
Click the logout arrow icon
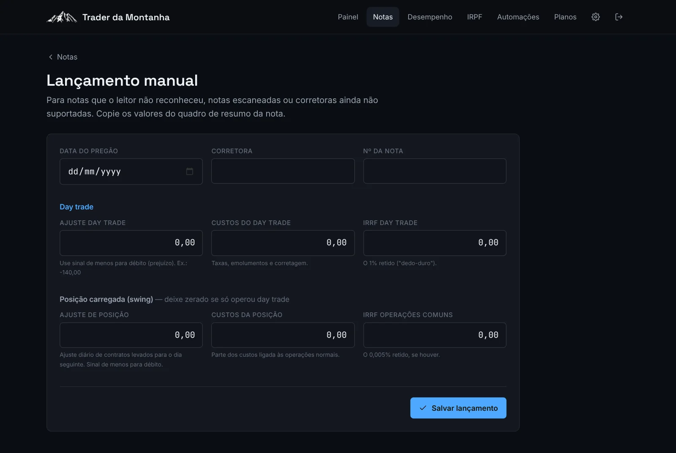[619, 17]
